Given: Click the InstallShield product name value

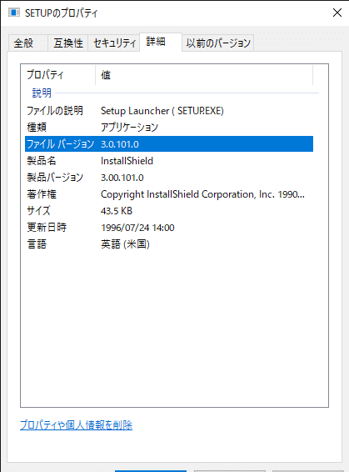Looking at the screenshot, I should 127,161.
